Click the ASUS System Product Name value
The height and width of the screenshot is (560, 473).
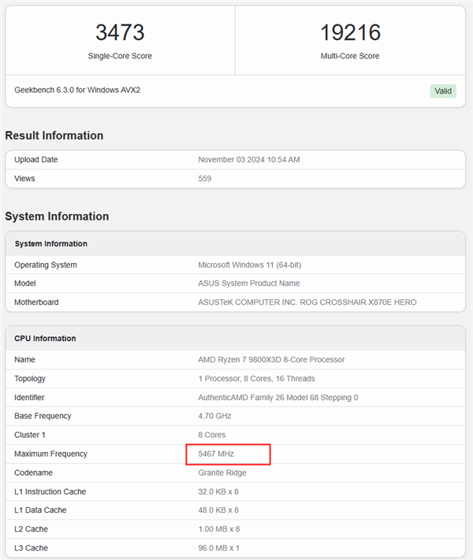[x=248, y=284]
